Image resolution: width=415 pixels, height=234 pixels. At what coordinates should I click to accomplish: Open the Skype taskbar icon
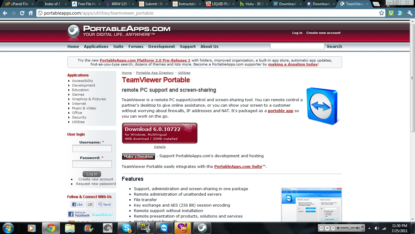point(126,228)
